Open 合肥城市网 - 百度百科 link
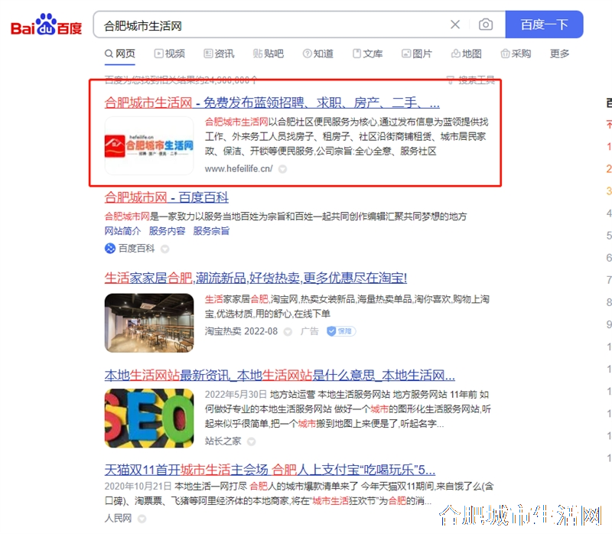612x534 pixels. [x=166, y=197]
